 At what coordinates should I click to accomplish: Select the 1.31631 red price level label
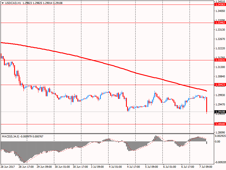(x=220, y=60)
